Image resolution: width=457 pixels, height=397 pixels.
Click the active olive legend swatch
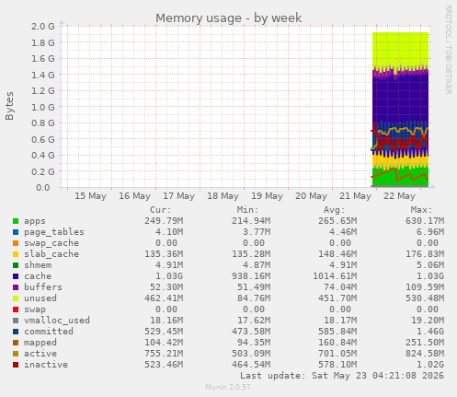pos(16,354)
